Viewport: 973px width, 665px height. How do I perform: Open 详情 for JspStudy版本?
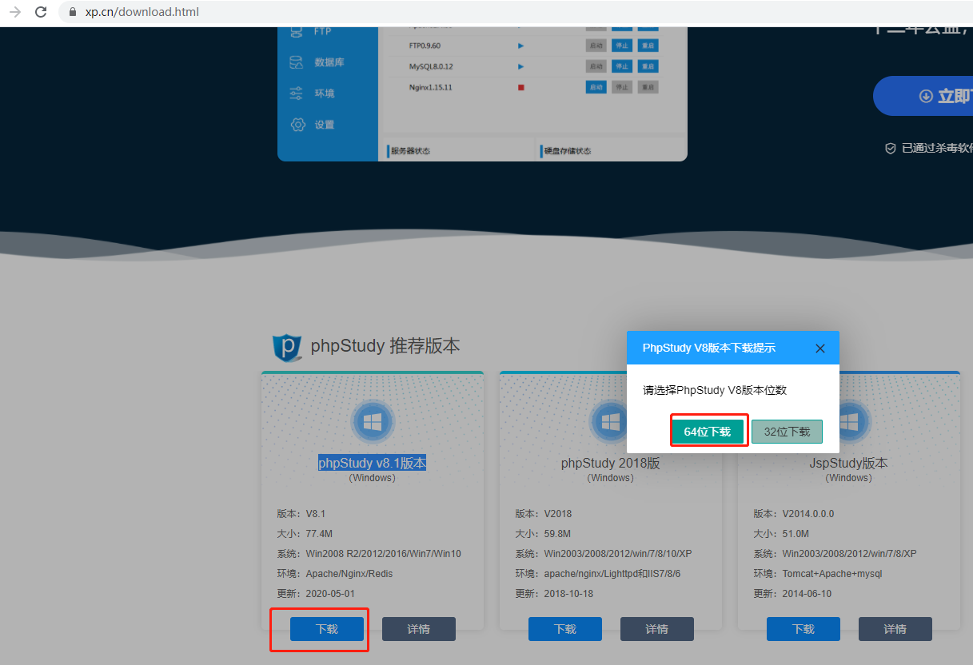(895, 629)
